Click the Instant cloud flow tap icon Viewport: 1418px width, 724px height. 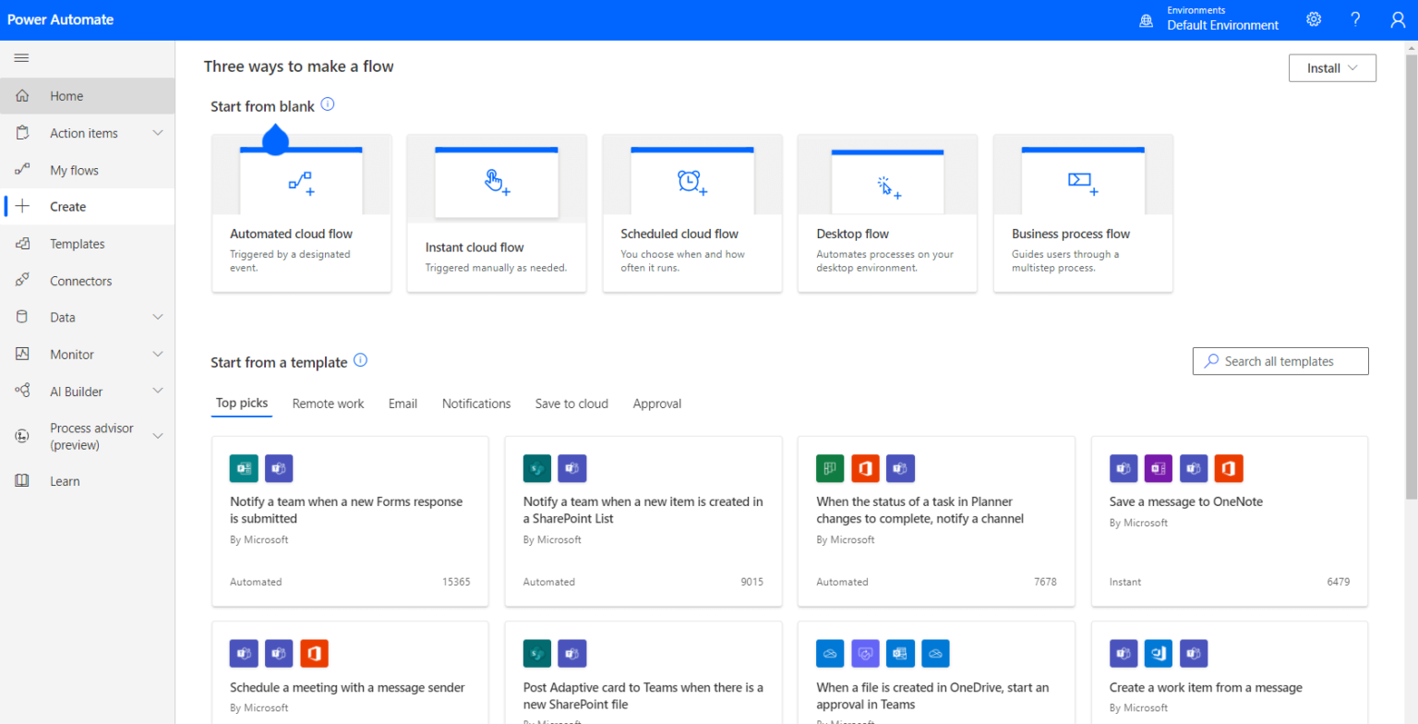point(497,183)
